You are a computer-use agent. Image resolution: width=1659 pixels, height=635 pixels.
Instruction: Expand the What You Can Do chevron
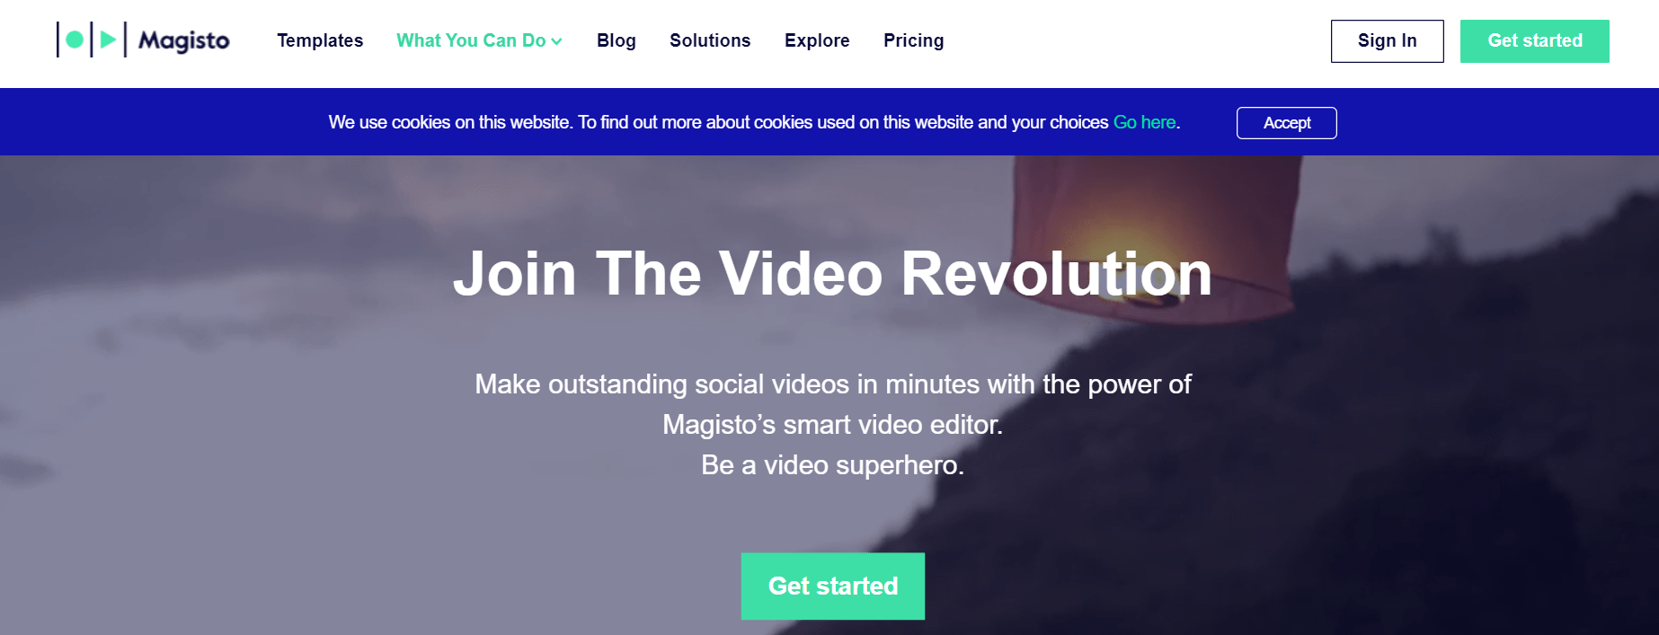556,41
